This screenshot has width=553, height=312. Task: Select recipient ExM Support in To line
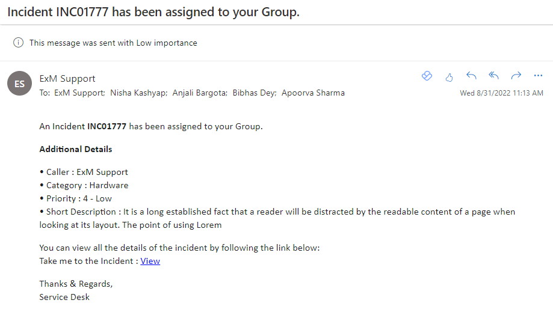click(x=79, y=93)
